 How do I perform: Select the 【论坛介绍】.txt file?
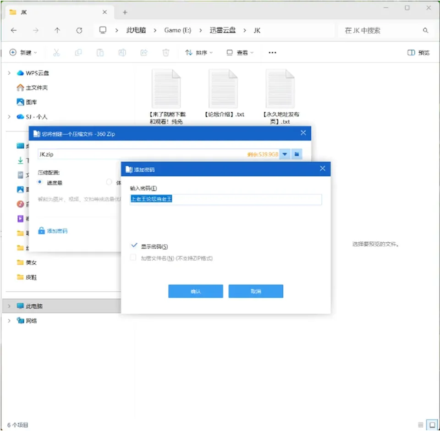224,93
